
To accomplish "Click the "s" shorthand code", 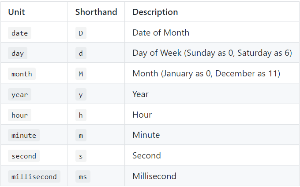I will click(x=81, y=156).
